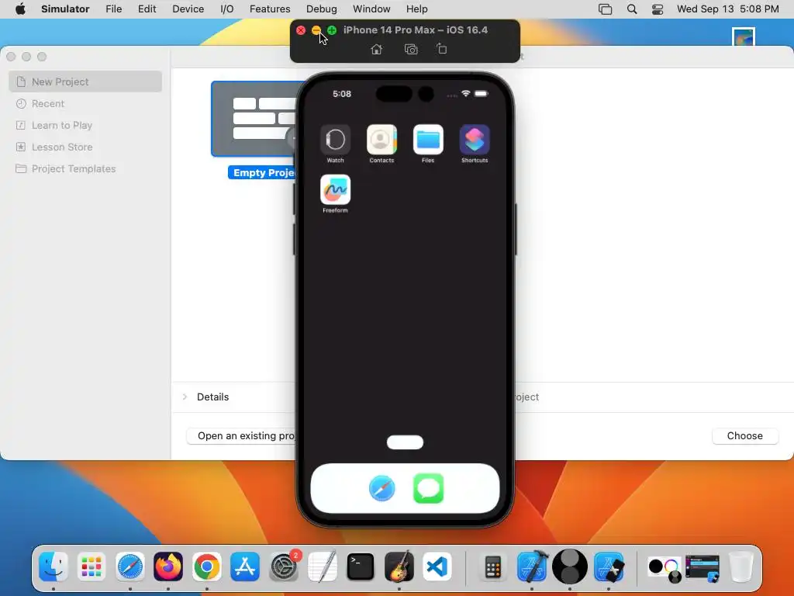Select New Project in the sidebar

point(85,81)
